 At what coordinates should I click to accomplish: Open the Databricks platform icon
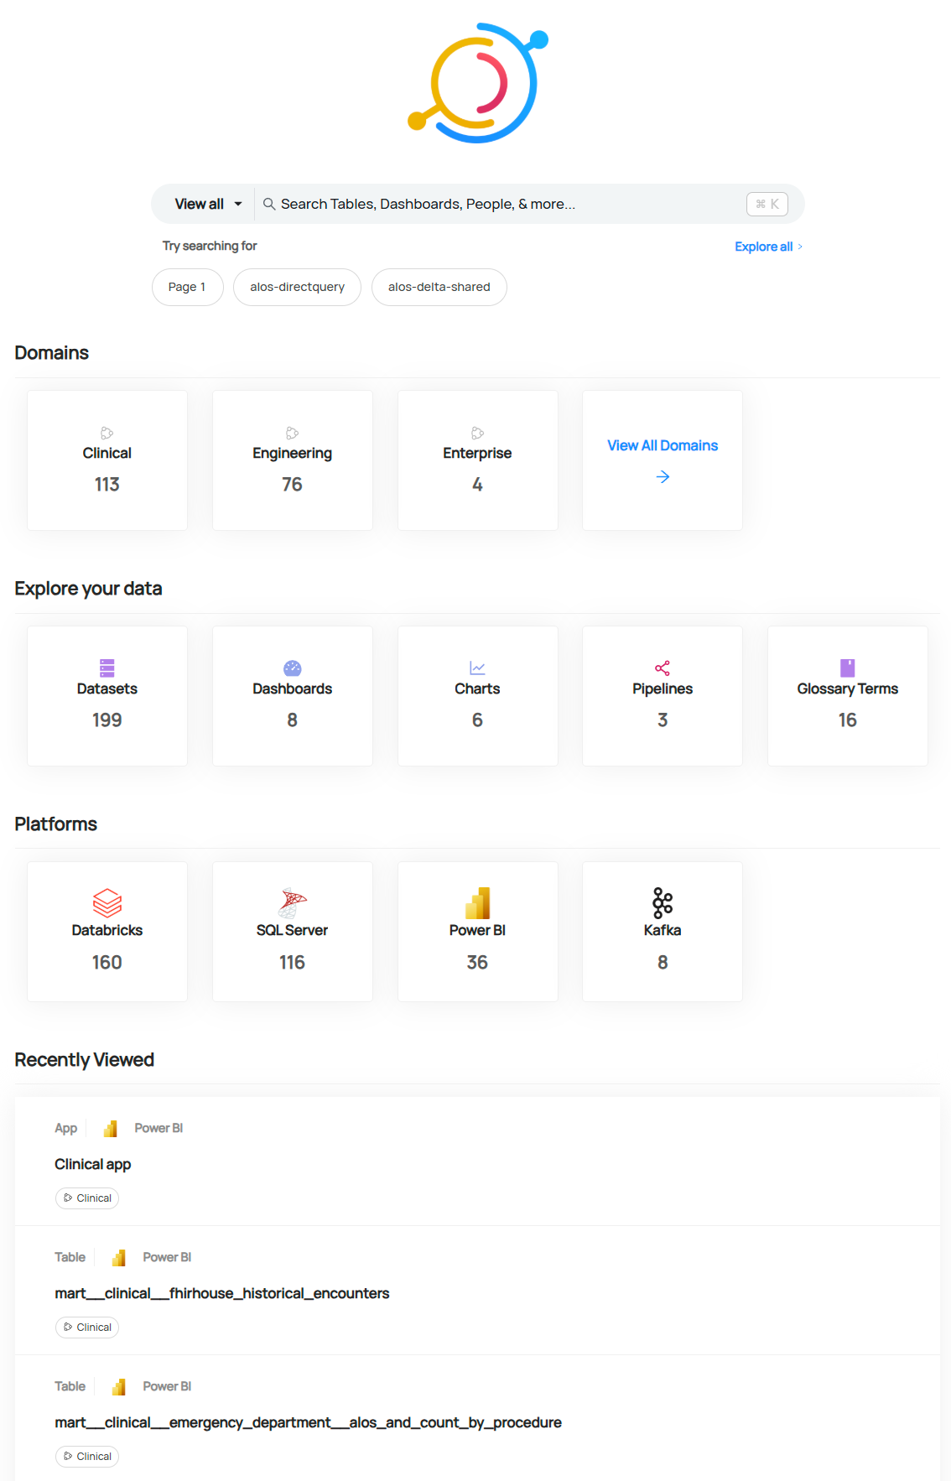(x=107, y=903)
